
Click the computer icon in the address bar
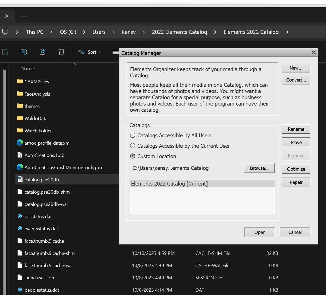click(5, 32)
